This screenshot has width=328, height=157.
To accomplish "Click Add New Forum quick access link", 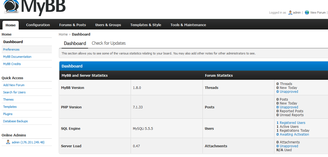I will [x=14, y=85].
